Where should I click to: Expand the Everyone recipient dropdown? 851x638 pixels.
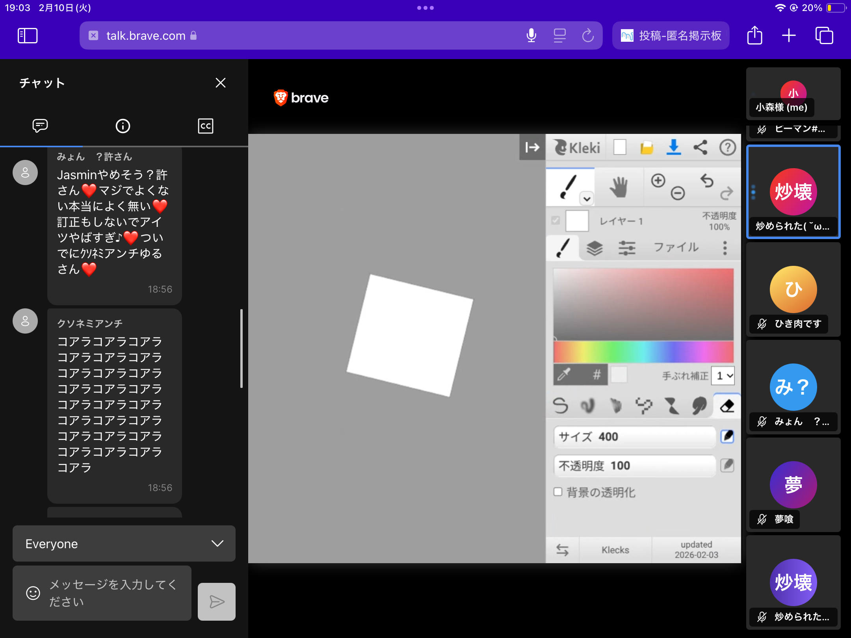pos(124,543)
